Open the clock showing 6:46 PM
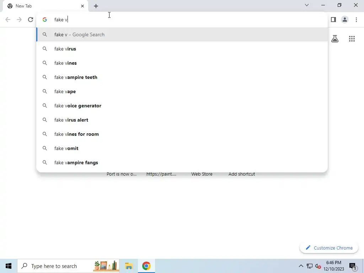The height and width of the screenshot is (273, 364). coord(333,266)
